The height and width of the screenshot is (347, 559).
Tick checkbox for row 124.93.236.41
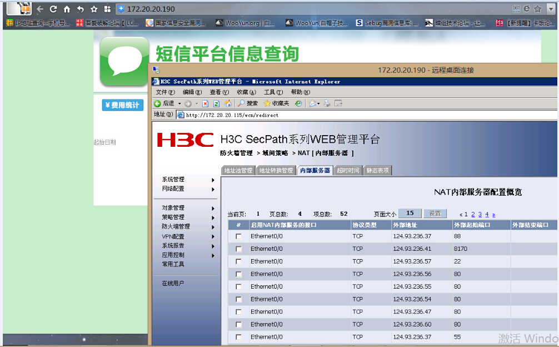pos(238,249)
